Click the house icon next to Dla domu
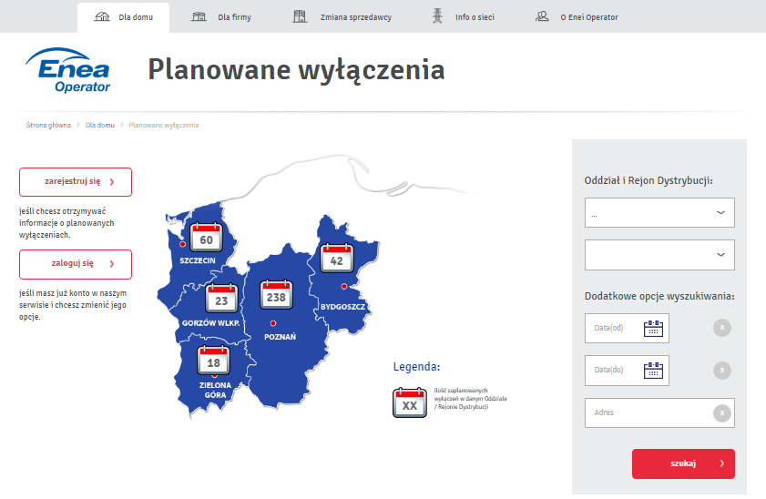The width and height of the screenshot is (766, 499). (102, 16)
